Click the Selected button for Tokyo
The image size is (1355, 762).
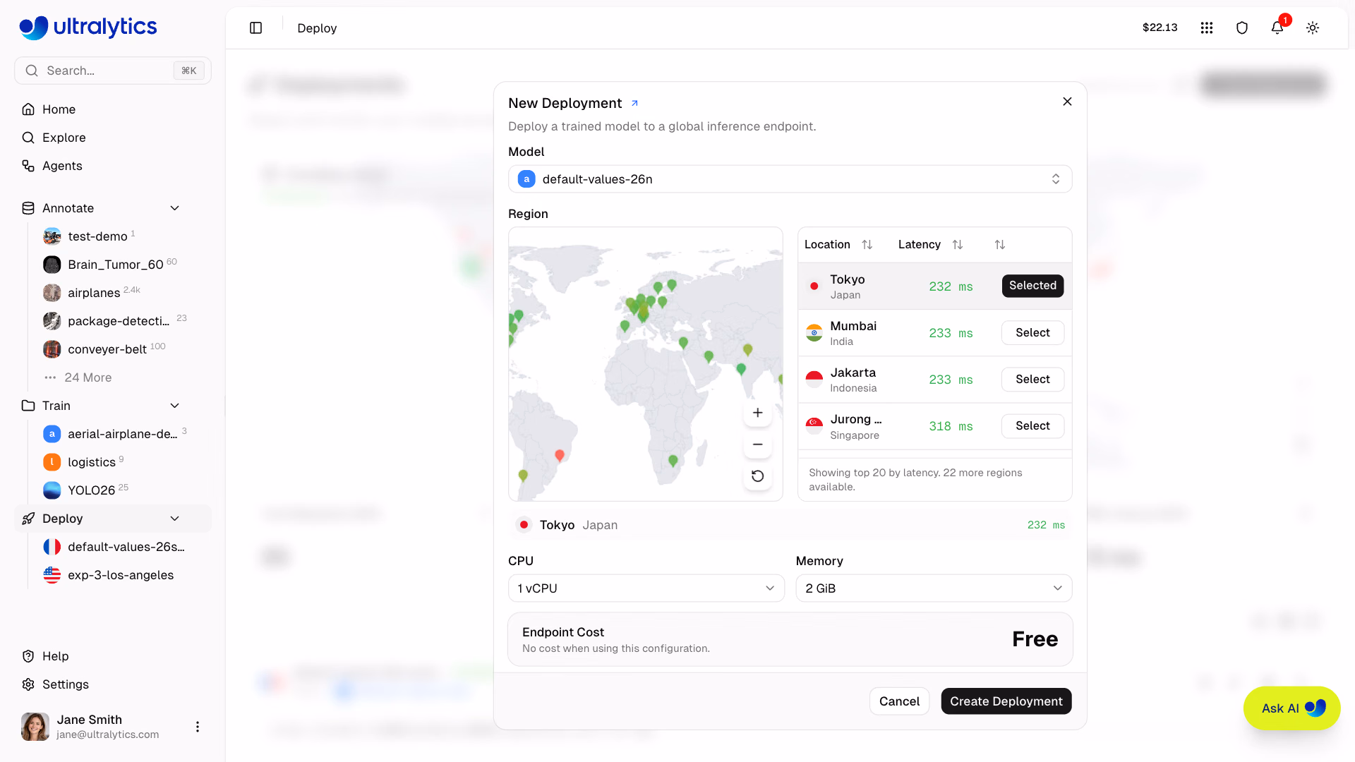tap(1032, 286)
